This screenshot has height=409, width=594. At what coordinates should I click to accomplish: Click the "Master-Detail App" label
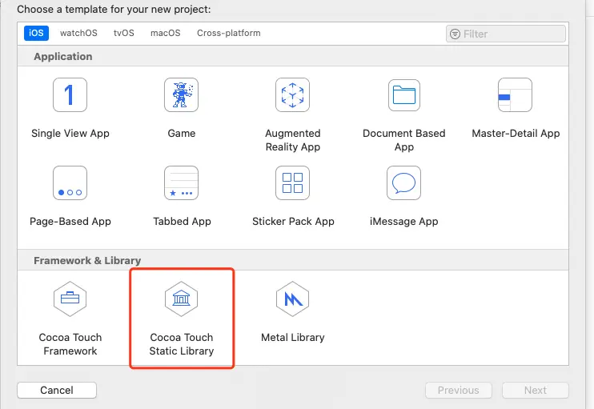[x=516, y=134]
